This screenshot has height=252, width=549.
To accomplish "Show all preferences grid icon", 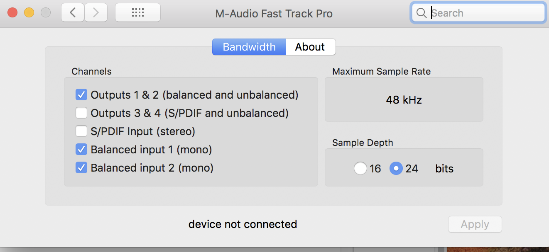I will [x=137, y=13].
